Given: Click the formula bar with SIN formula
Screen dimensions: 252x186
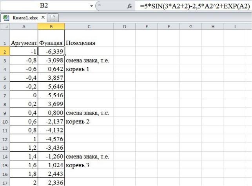Looking at the screenshot, I should (x=193, y=6).
